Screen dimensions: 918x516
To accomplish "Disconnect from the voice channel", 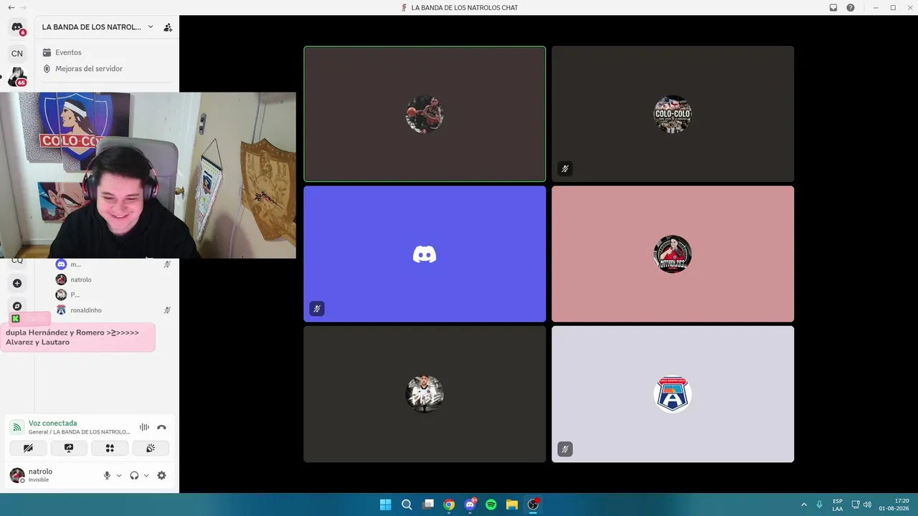I will pos(161,427).
